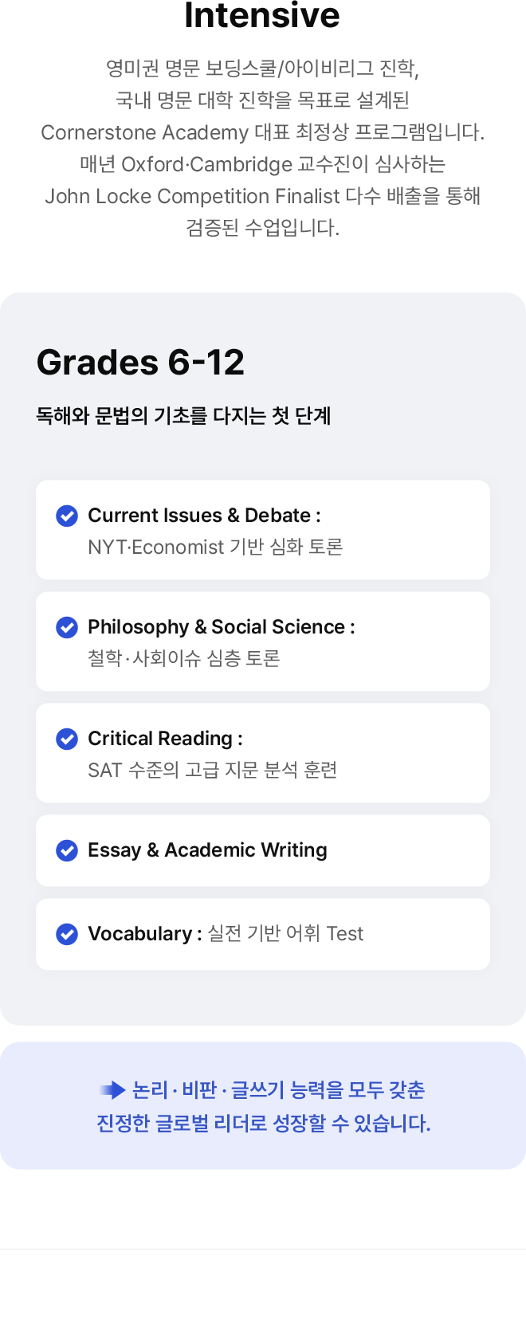Tap the checkmark icon next to Critical Reading
526x1330 pixels.
click(x=67, y=739)
